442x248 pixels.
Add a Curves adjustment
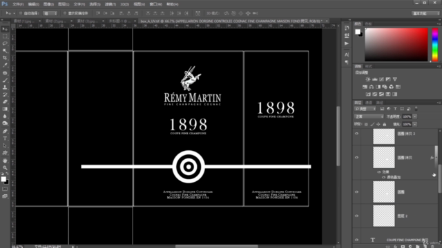point(381,79)
